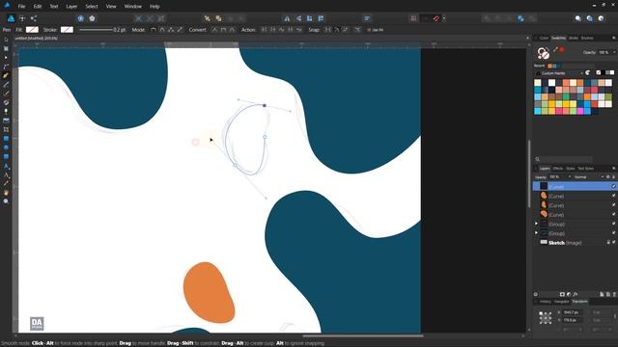This screenshot has height=347, width=618.
Task: Select the Rectangle shape tool
Action: (6, 139)
